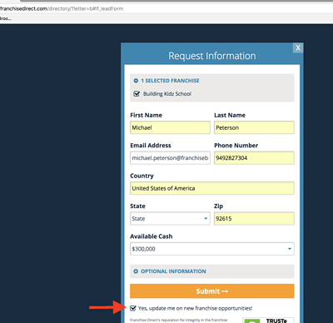Close the Request Information dialog
333x323 pixels.
tap(298, 47)
